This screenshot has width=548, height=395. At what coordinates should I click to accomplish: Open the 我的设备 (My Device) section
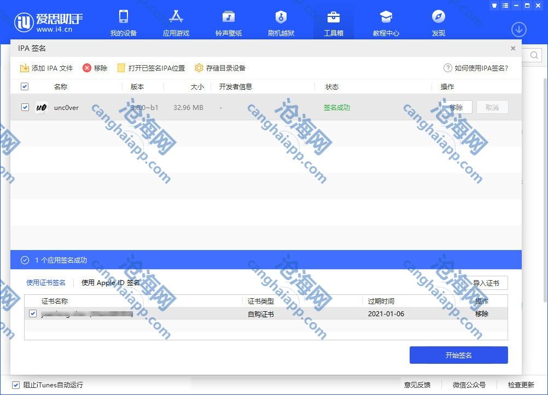(x=123, y=22)
